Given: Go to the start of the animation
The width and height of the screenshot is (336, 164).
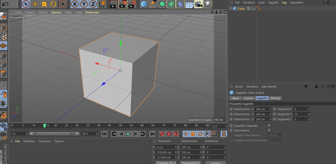Looking at the screenshot, I should (104, 134).
